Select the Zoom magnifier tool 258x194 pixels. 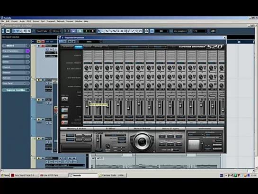click(x=118, y=31)
